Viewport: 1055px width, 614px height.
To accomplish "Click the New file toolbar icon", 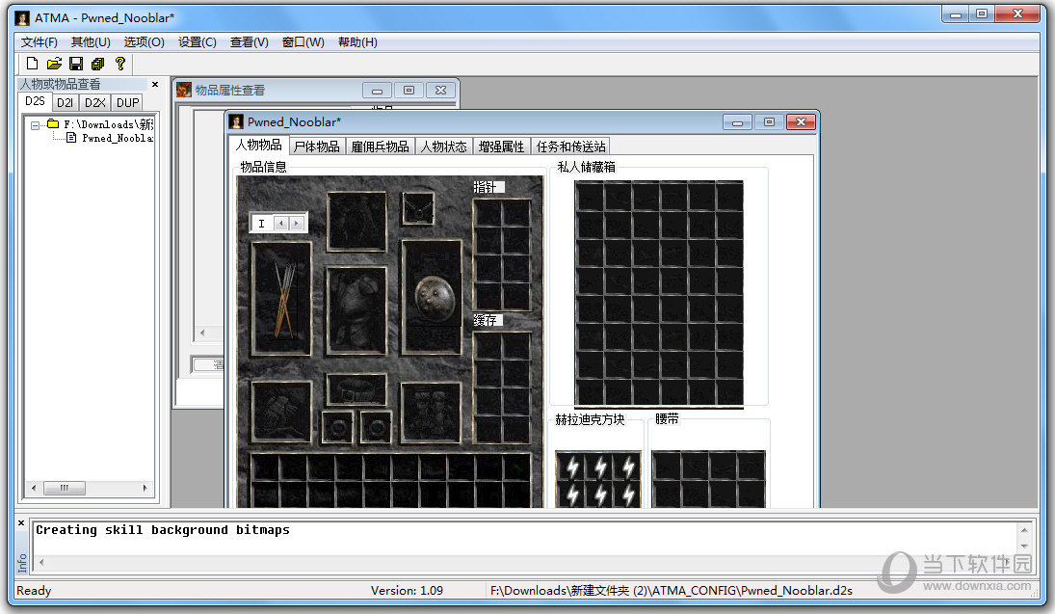I will (32, 64).
